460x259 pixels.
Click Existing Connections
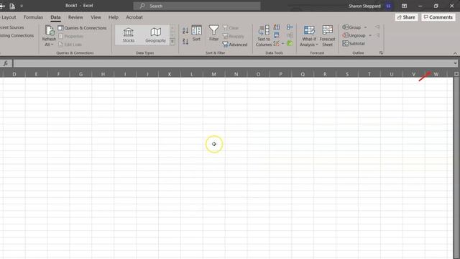[x=17, y=35]
